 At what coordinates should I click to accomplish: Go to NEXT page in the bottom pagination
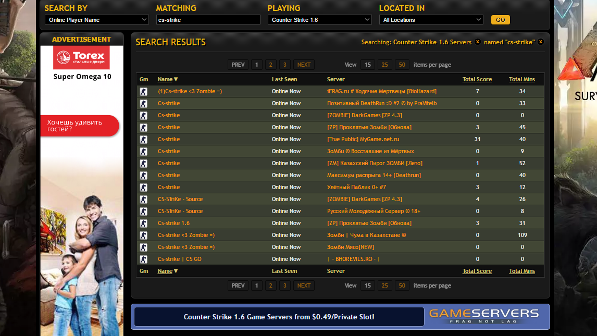point(304,285)
